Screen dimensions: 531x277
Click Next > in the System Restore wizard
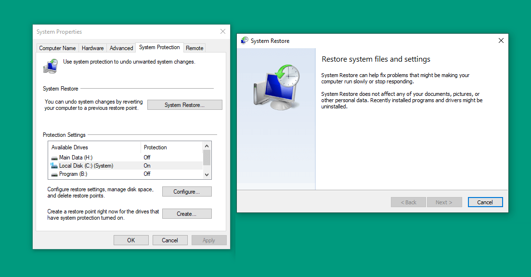(x=444, y=202)
